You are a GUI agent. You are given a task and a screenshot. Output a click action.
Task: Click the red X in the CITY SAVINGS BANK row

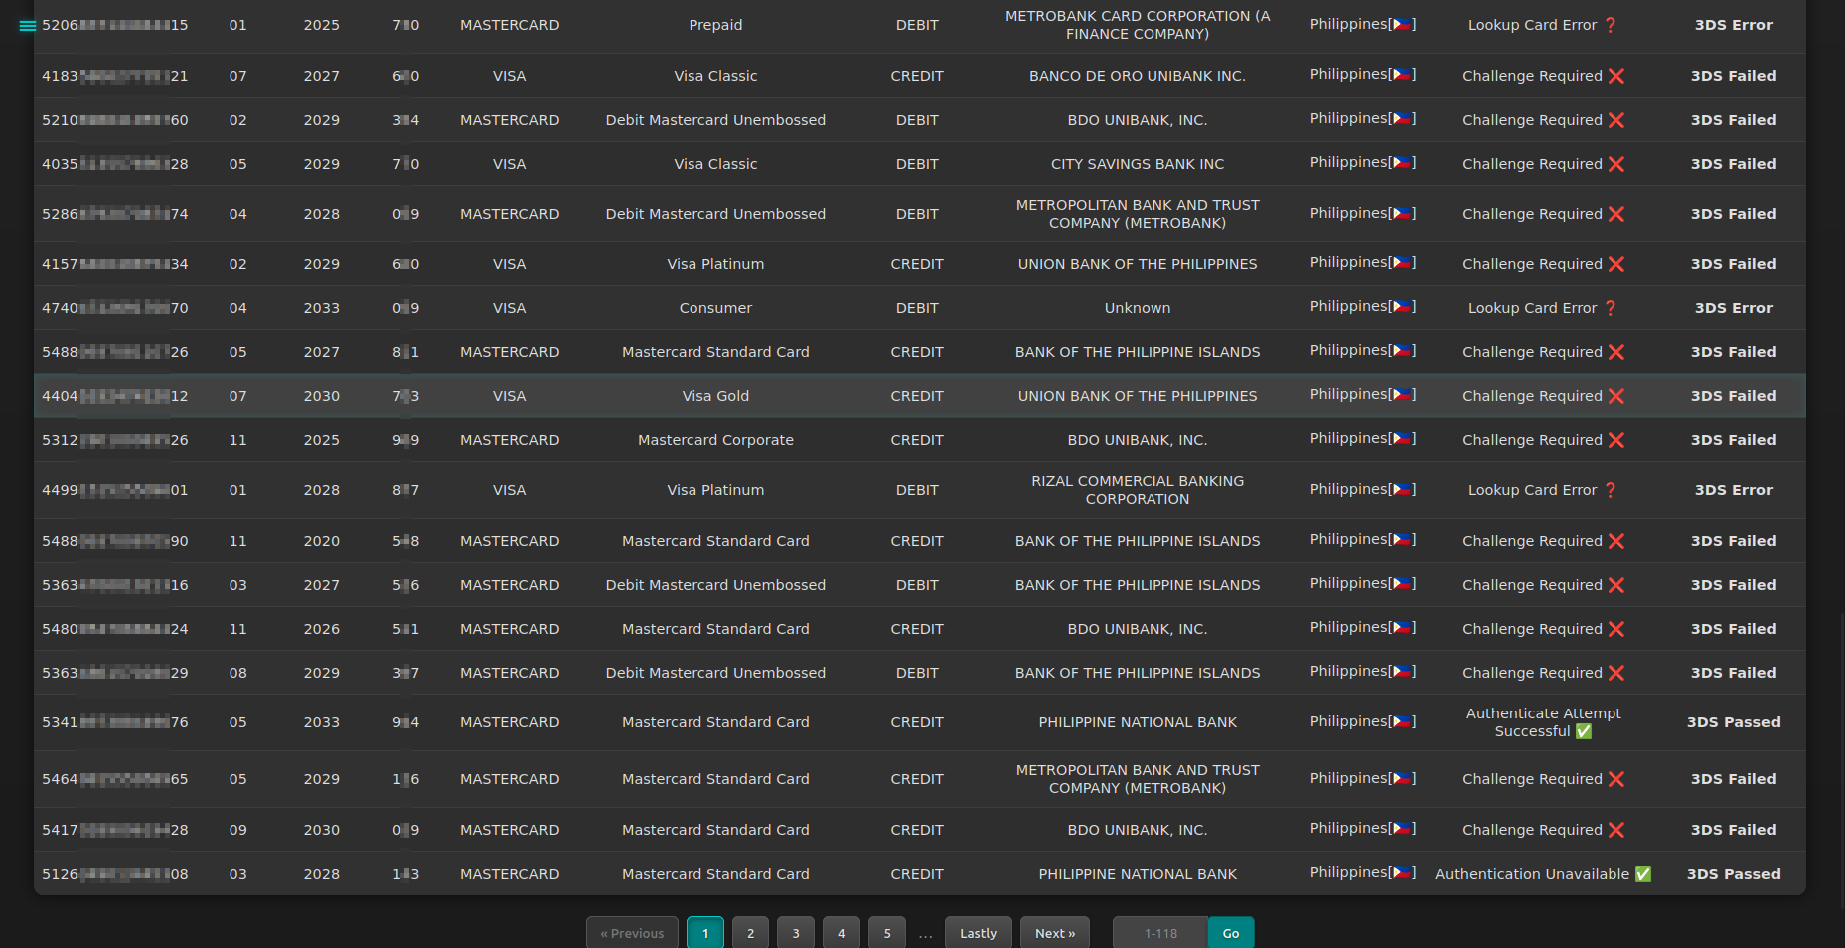[1616, 164]
